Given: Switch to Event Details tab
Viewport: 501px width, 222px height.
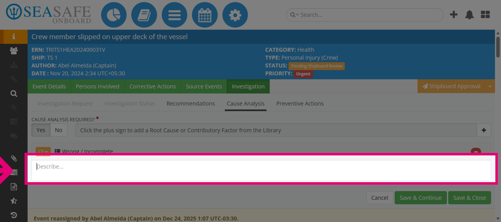Looking at the screenshot, I should [49, 86].
